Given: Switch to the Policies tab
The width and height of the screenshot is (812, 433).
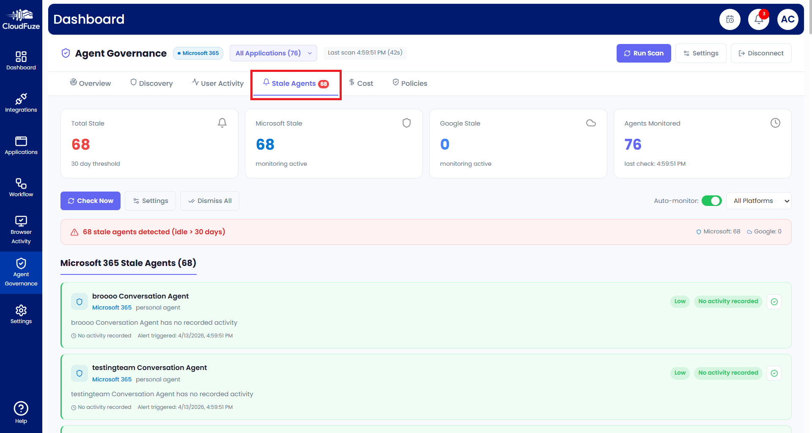Looking at the screenshot, I should click(410, 83).
